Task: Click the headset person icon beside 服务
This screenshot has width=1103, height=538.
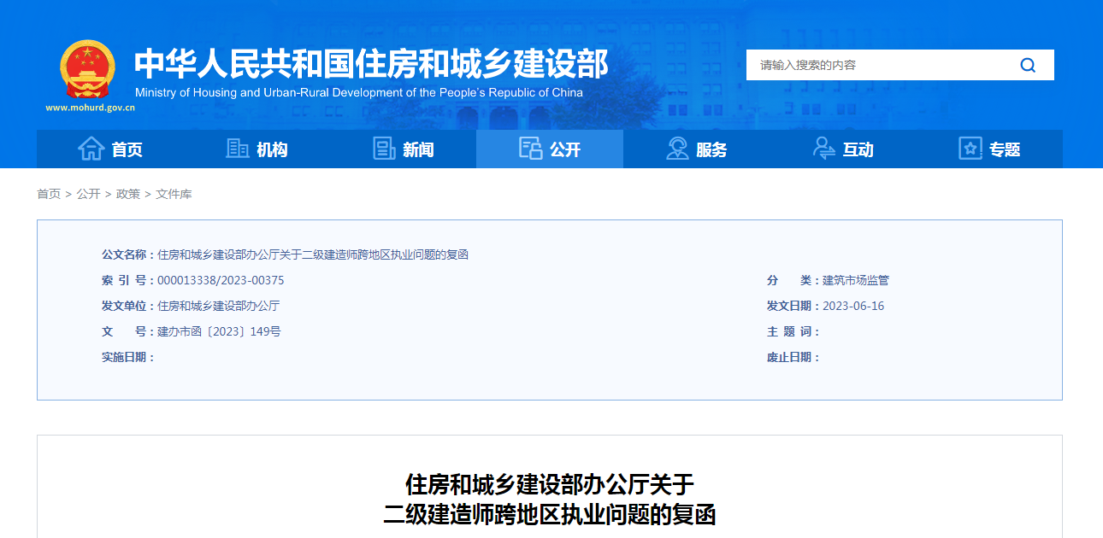Action: (x=677, y=149)
